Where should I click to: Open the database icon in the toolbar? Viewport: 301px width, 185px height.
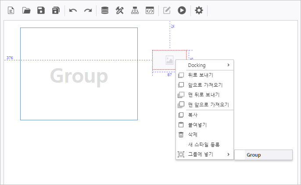(x=104, y=10)
